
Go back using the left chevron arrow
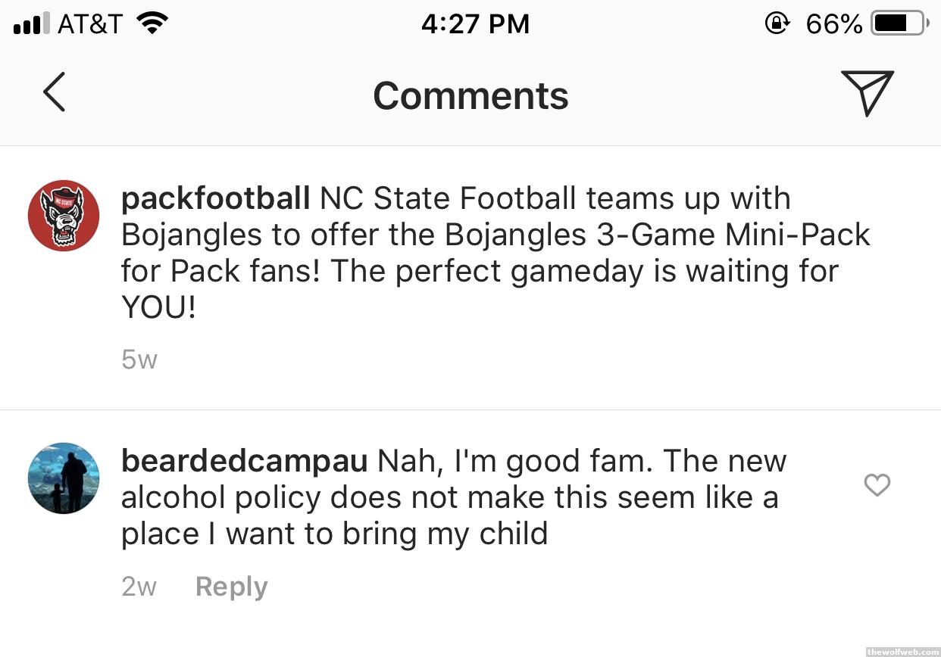54,93
